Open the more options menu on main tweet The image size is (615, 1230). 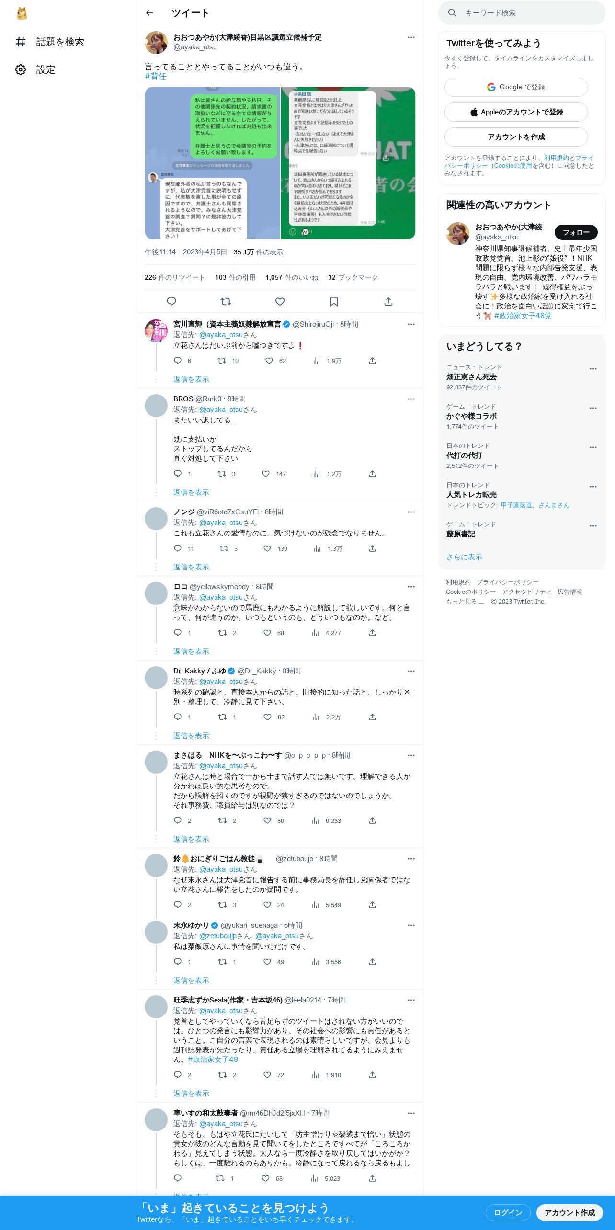pyautogui.click(x=411, y=37)
